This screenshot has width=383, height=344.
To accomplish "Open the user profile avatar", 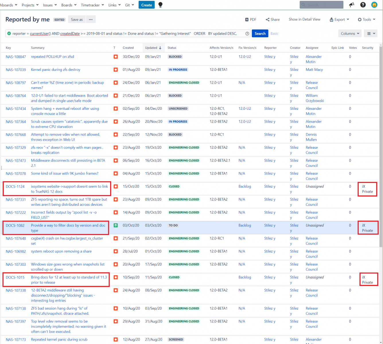I will pos(374,5).
